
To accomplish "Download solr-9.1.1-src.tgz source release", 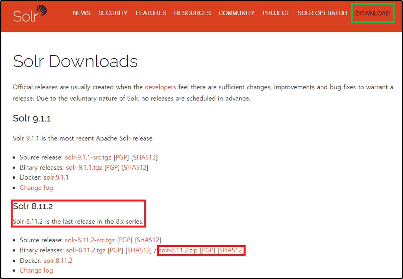I will point(88,157).
